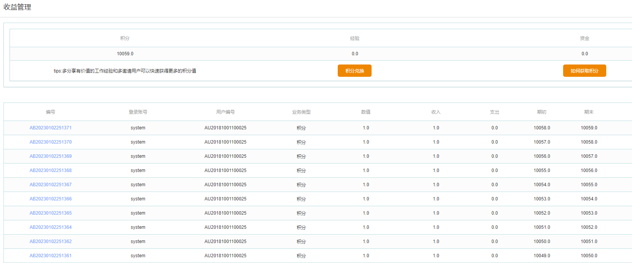This screenshot has height=263, width=632.
Task: Open record AB20230102251369 link
Action: [x=50, y=156]
